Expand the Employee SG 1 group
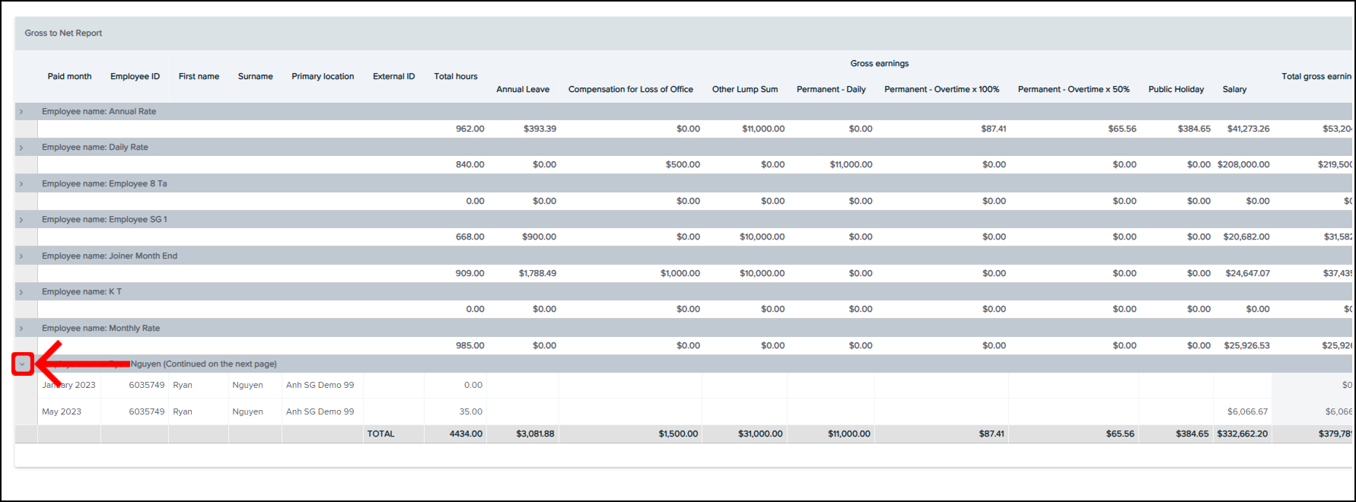Viewport: 1356px width, 502px height. point(21,220)
